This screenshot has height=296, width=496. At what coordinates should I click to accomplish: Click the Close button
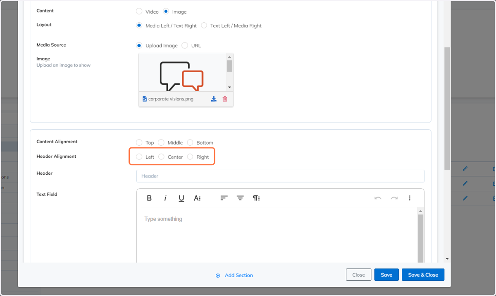coord(358,275)
